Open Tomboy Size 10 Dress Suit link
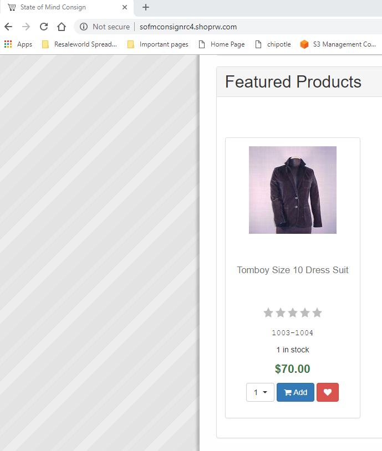382x451 pixels. coord(293,270)
